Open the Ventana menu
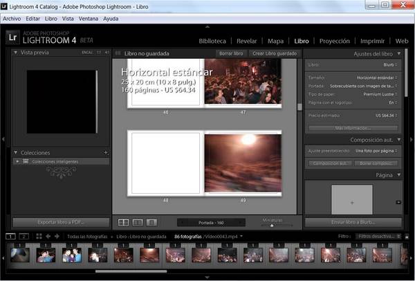Screen dimensions: 415x281 tap(89, 19)
